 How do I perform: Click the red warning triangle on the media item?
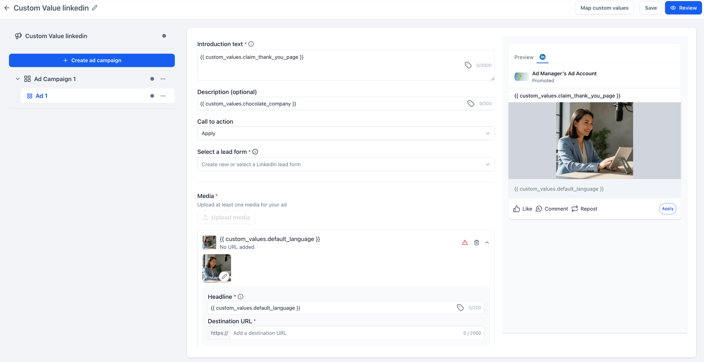pyautogui.click(x=465, y=242)
